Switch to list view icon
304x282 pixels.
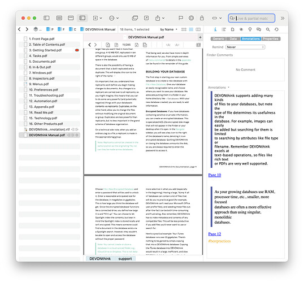[x=191, y=29]
